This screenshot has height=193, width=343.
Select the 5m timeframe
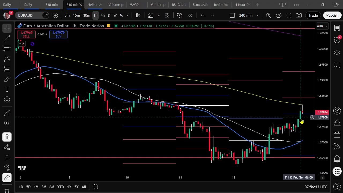click(x=67, y=15)
